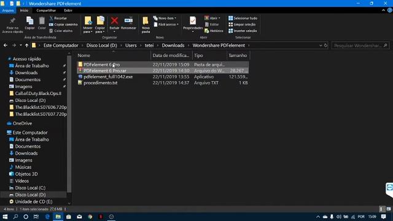Click the navigation pane down scroll arrow
This screenshot has height=221, width=393.
point(69,203)
